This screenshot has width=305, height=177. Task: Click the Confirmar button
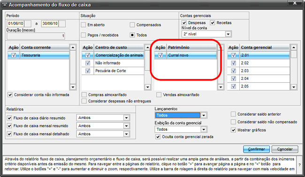256,149
